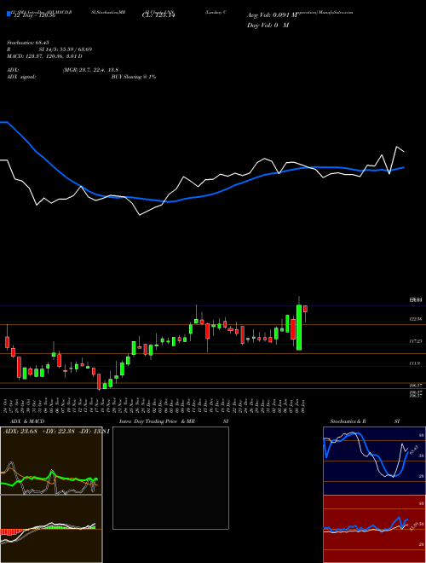Click the last red candlestick on the price chart
The image size is (426, 563).
(306, 309)
